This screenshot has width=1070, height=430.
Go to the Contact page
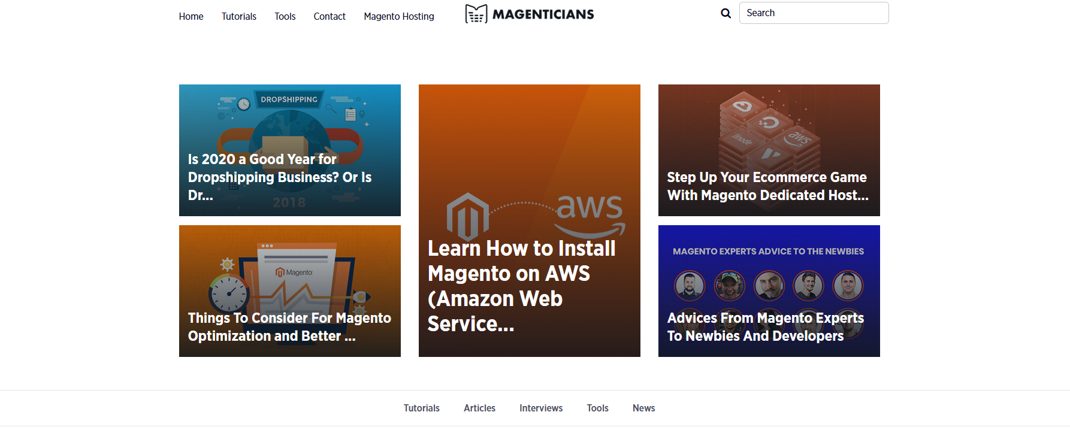[x=330, y=17]
